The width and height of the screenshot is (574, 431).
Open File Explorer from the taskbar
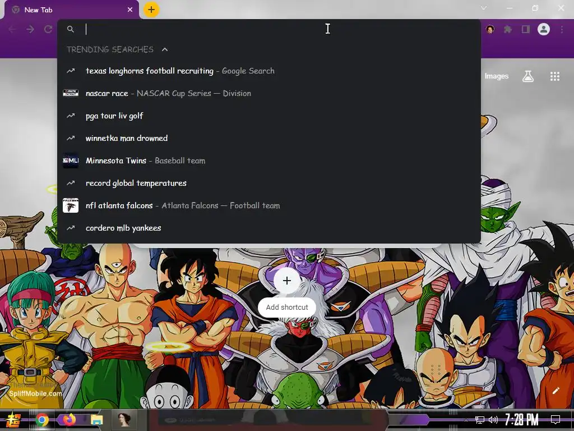pos(96,420)
